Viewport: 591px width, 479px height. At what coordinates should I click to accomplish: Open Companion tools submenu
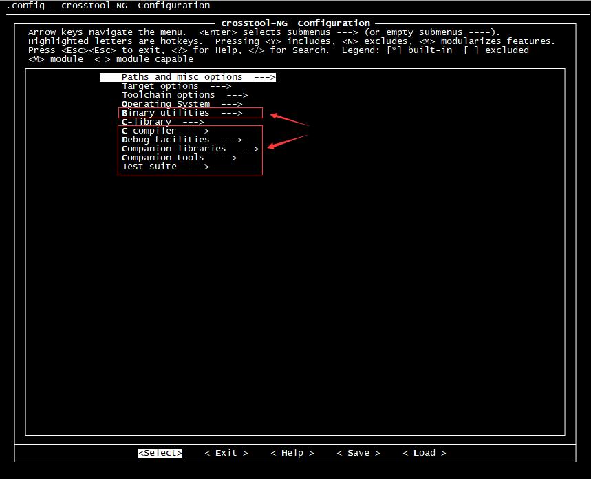[180, 158]
